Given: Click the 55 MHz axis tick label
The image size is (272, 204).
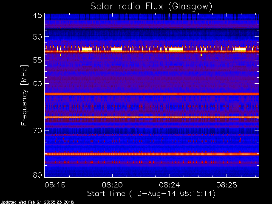Looking at the screenshot, I should click(x=37, y=60).
